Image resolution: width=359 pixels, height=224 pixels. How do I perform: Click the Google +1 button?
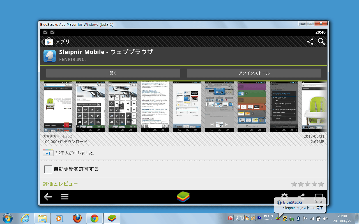pyautogui.click(x=48, y=153)
